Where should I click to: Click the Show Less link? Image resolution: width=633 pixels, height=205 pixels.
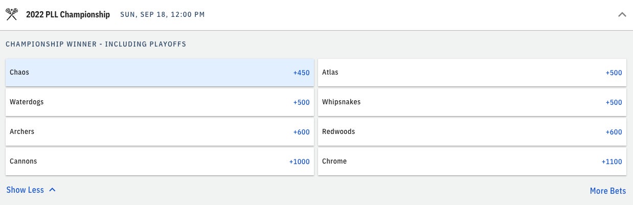pyautogui.click(x=25, y=190)
